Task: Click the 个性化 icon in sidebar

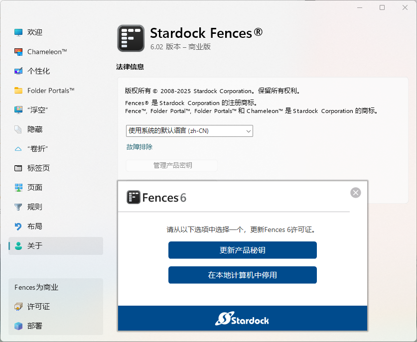Action: 18,71
